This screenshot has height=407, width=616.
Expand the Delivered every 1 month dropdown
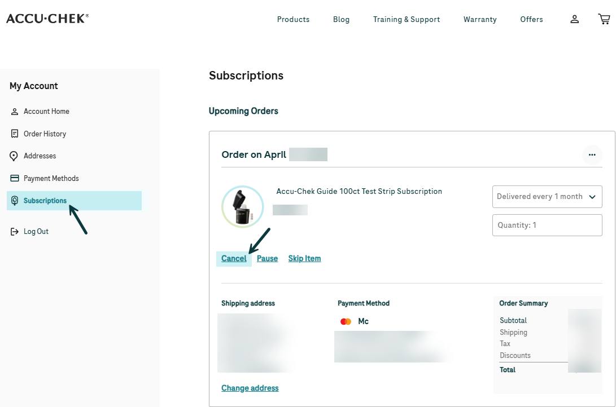(x=547, y=196)
